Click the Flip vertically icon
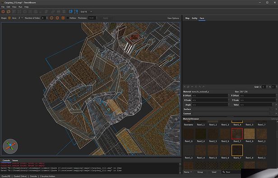278x178 pixels. coord(64,12)
